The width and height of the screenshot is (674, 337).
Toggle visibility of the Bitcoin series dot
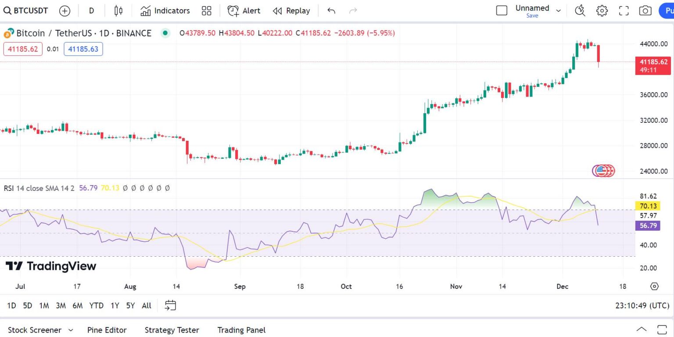point(165,33)
